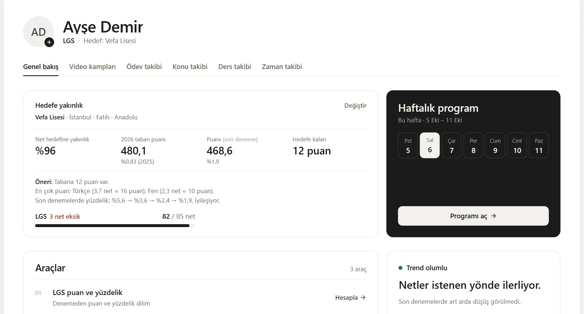Click the 468,6 son deneme score
Screen dimensions: 584x314
coord(219,151)
